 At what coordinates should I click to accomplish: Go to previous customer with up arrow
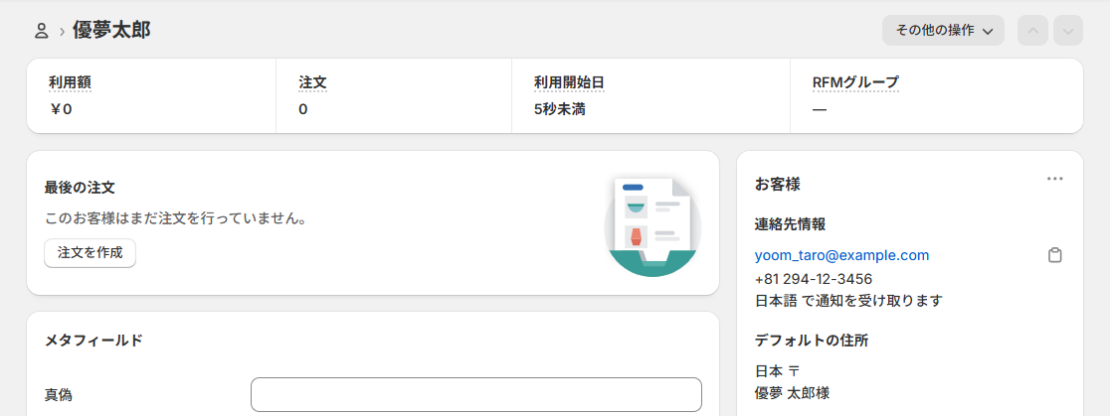(1033, 31)
